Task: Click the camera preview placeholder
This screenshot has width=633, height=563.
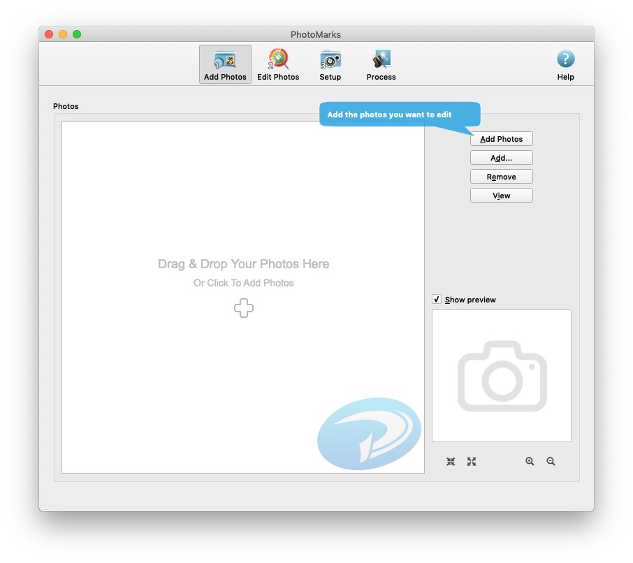Action: [x=501, y=375]
